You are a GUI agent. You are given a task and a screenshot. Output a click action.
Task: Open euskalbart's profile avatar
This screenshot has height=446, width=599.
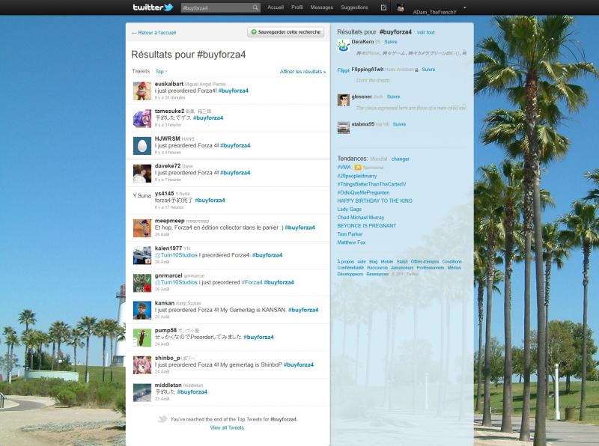click(142, 91)
